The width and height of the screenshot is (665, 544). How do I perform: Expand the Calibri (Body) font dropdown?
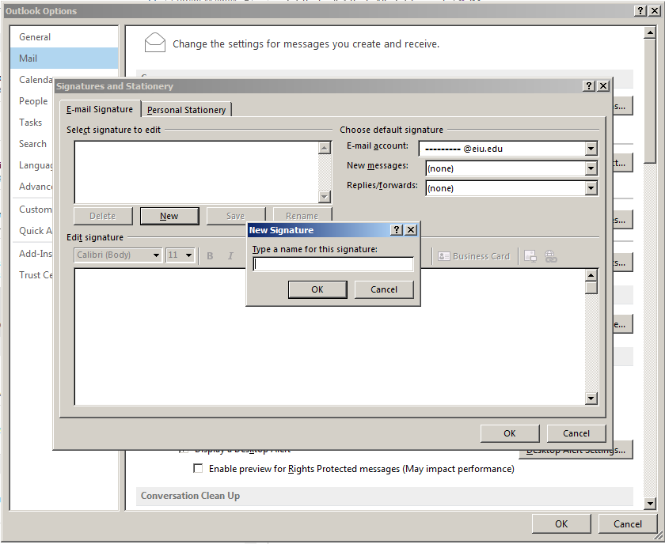156,255
